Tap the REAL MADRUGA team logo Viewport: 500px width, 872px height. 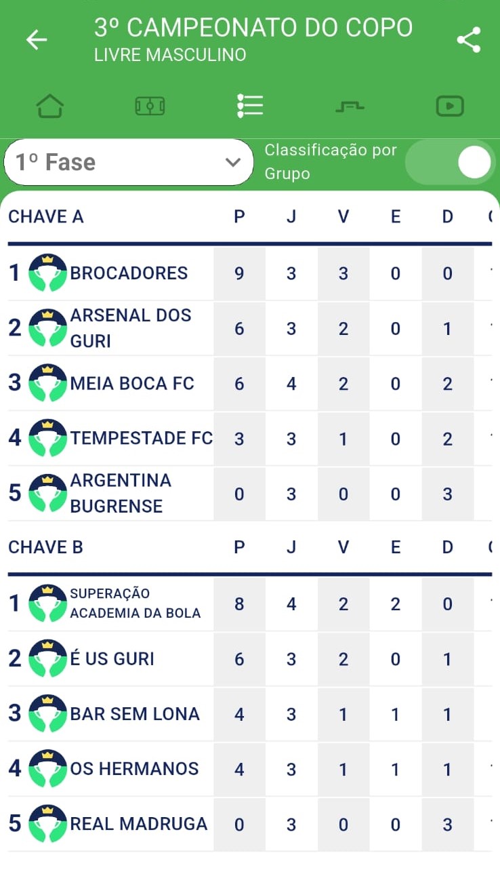(x=47, y=824)
